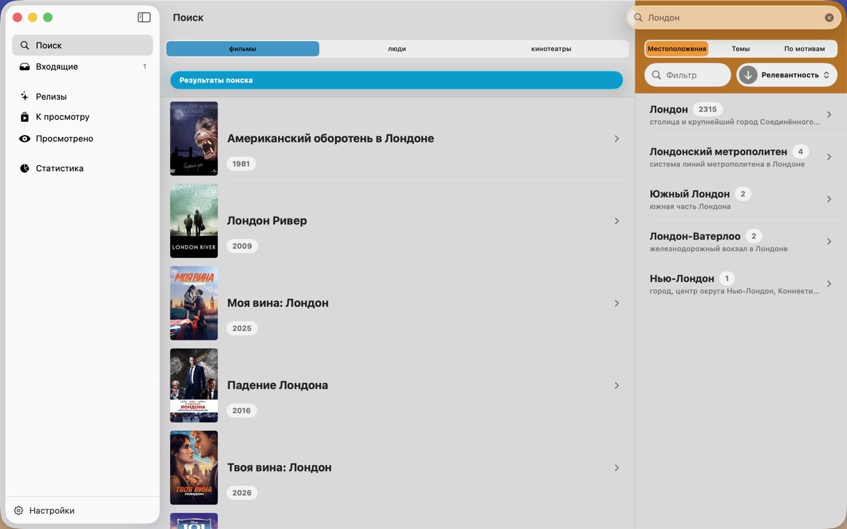Click the 2016 year badge
The height and width of the screenshot is (529, 847).
(x=242, y=410)
